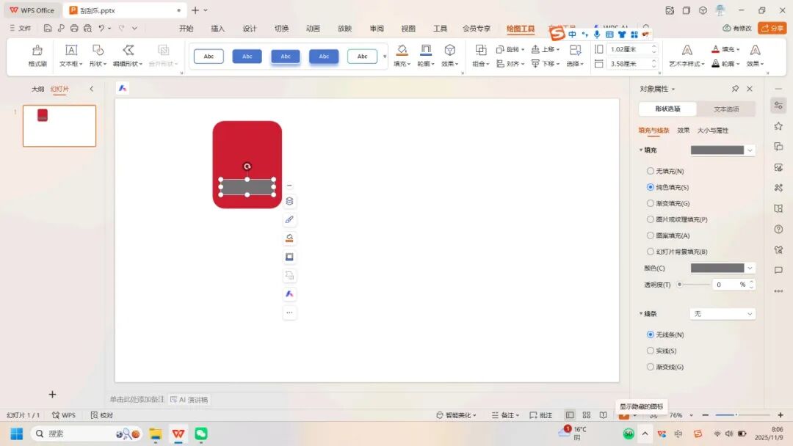793x446 pixels.
Task: Select the first slide thumbnail
Action: (x=59, y=125)
